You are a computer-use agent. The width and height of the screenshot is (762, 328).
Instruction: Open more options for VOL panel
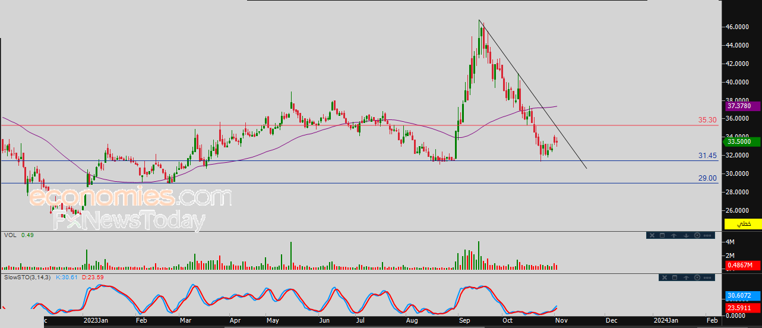(707, 235)
